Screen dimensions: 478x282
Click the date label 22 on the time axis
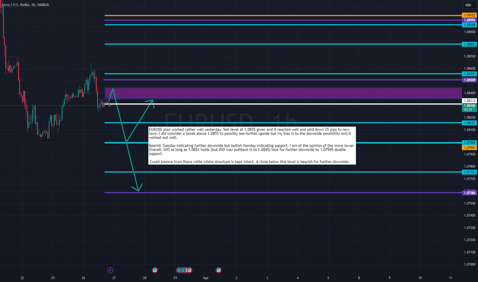click(22, 278)
